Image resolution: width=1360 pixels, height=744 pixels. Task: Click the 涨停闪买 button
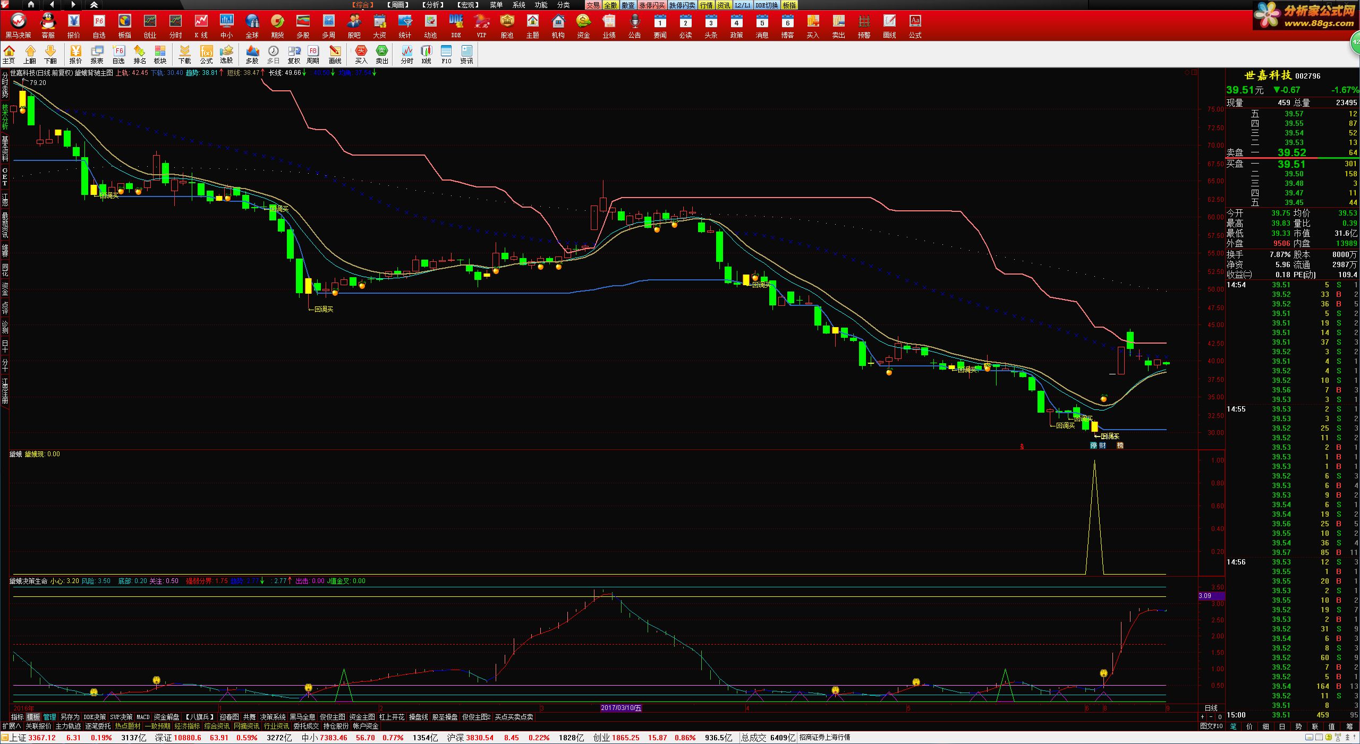click(x=652, y=5)
